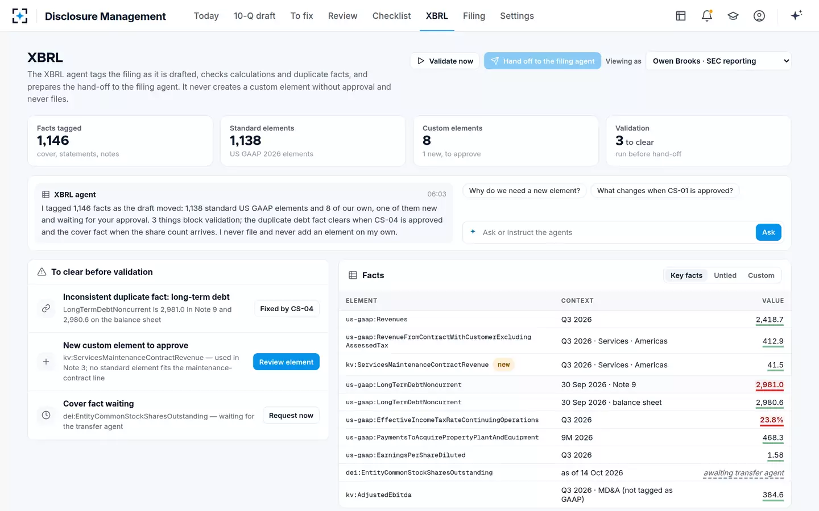Open the sparkle AI assistant icon
Screen dimensions: 819x511
[x=796, y=15]
